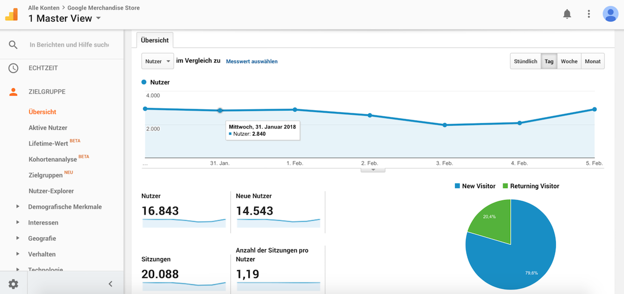Open the notifications bell

pyautogui.click(x=567, y=14)
